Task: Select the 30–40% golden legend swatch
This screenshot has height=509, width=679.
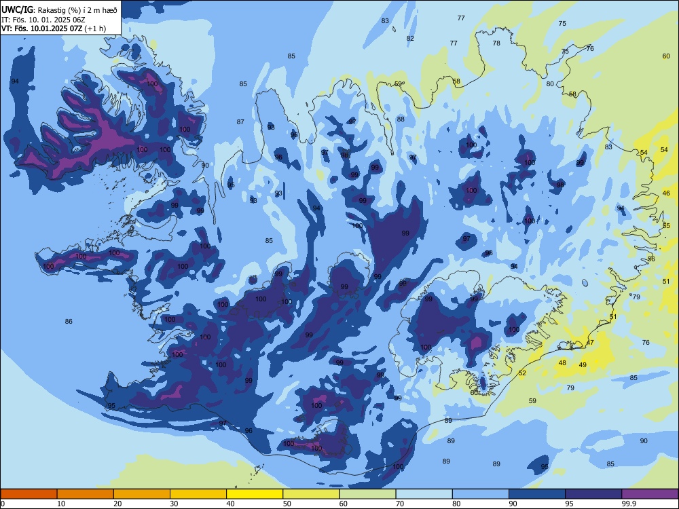Action: 198,494
